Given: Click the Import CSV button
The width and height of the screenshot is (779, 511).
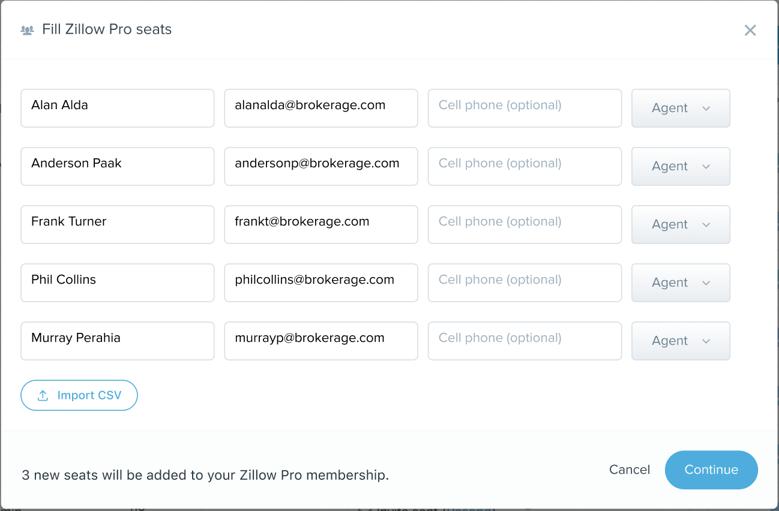Looking at the screenshot, I should coord(79,396).
